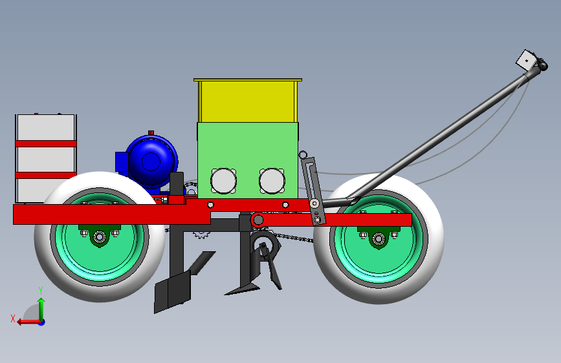The image size is (561, 363).
Task: Select the red pivot ring on the frame
Action: (258, 220)
